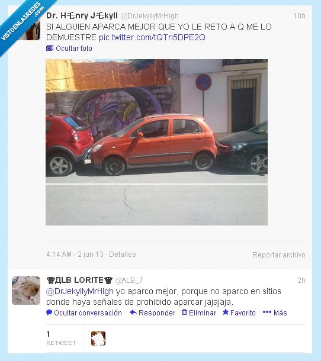Open the pic.twitter.com/tQTn5DPE2Q link
Viewport: 321px width, 361px height.
(x=152, y=37)
